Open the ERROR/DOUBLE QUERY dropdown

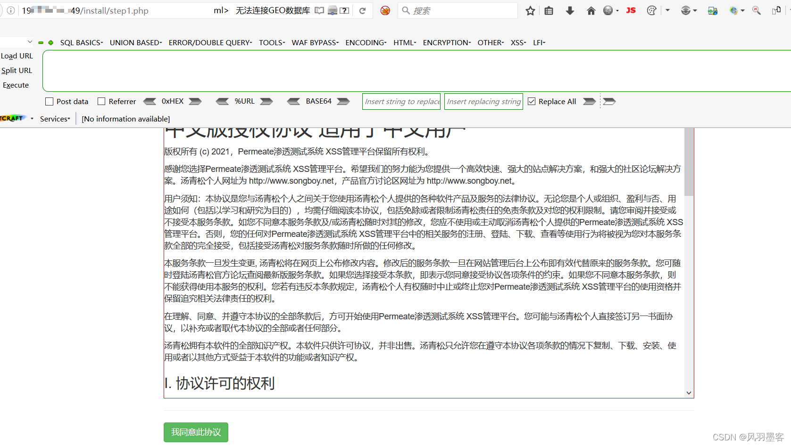tap(210, 42)
